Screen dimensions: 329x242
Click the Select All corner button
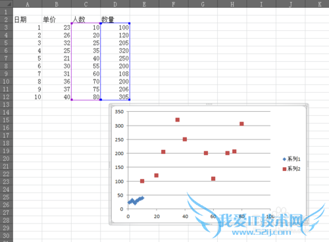7,4
